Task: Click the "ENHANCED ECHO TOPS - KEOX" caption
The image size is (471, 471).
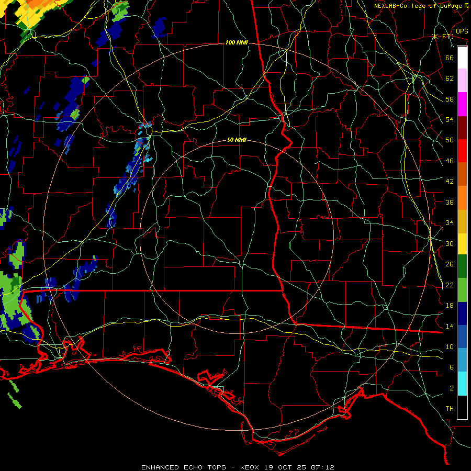Action: [x=201, y=467]
